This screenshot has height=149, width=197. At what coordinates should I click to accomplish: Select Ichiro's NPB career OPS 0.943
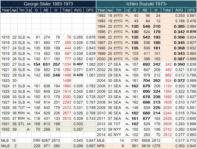[x=191, y=146]
